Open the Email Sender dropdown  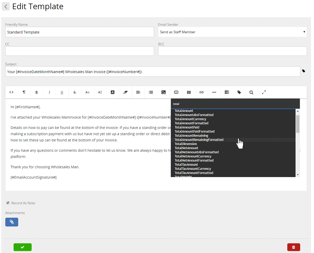(x=232, y=32)
